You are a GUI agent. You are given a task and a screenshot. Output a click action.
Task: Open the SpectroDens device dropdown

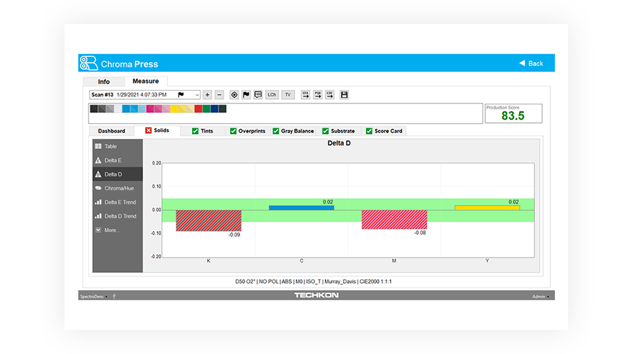[x=94, y=296]
